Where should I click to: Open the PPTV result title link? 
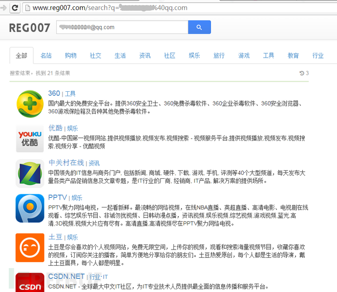(57, 197)
